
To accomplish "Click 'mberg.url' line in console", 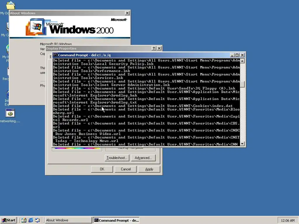I will point(63,113).
